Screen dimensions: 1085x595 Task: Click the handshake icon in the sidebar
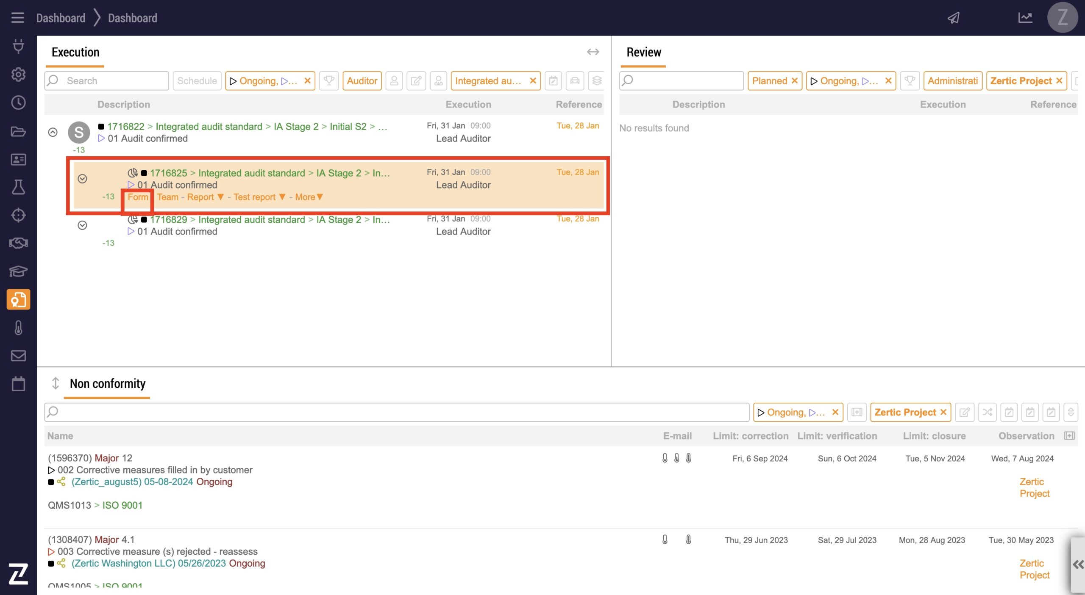pyautogui.click(x=18, y=243)
